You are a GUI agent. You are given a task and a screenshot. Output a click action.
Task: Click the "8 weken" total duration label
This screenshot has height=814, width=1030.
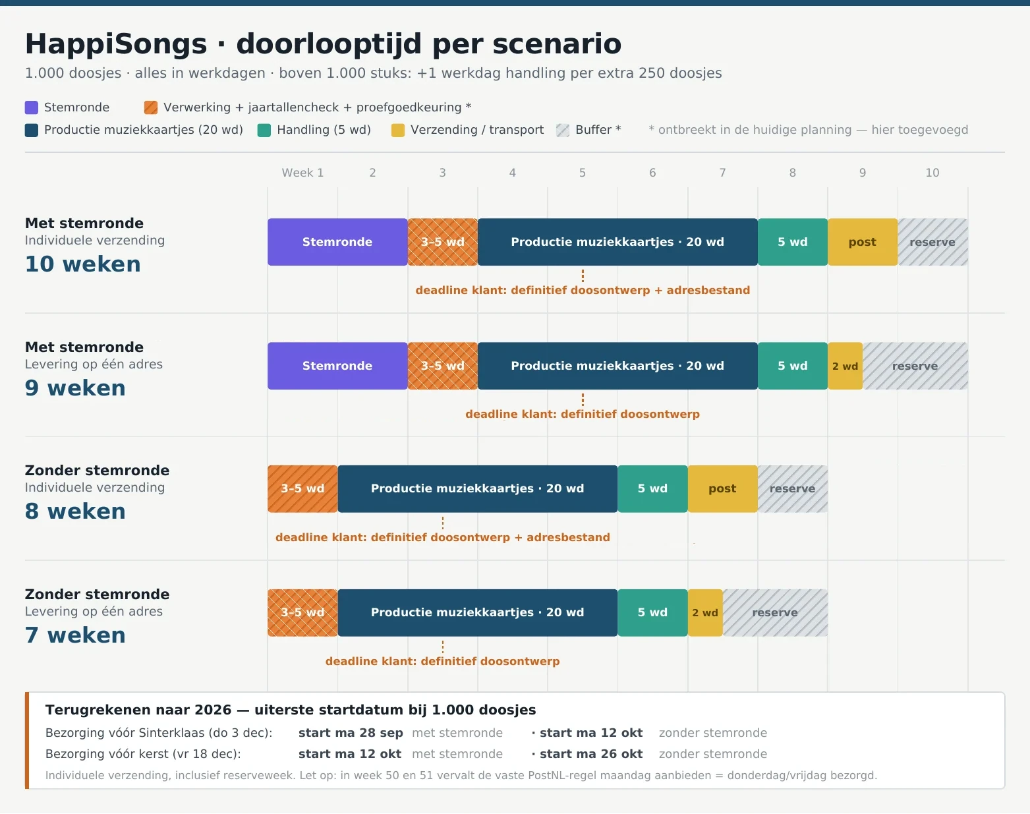coord(75,511)
